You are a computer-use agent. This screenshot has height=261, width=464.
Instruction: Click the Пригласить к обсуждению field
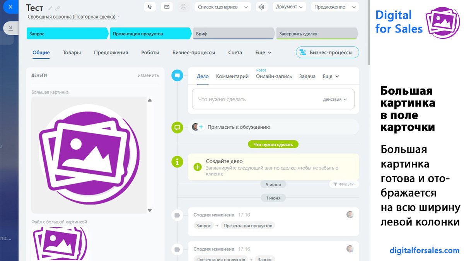[273, 127]
